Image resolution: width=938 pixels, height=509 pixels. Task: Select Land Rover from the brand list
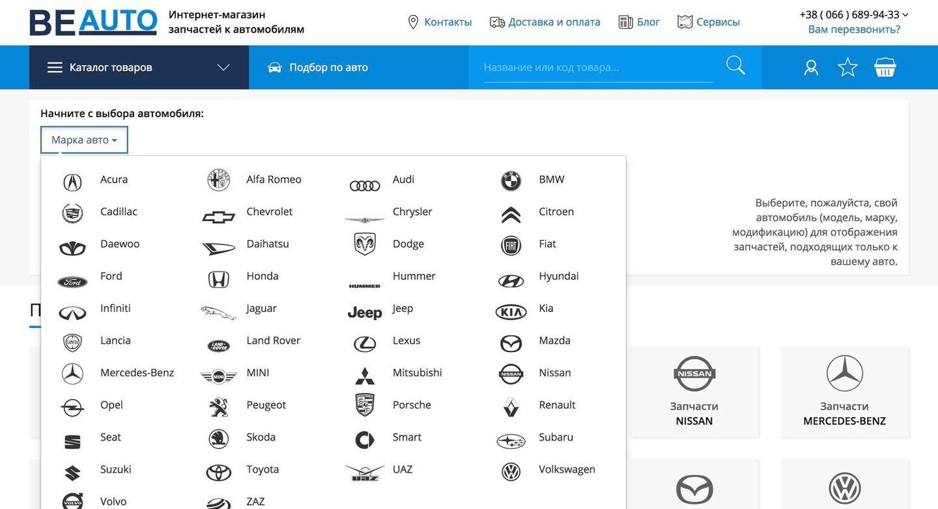(274, 340)
